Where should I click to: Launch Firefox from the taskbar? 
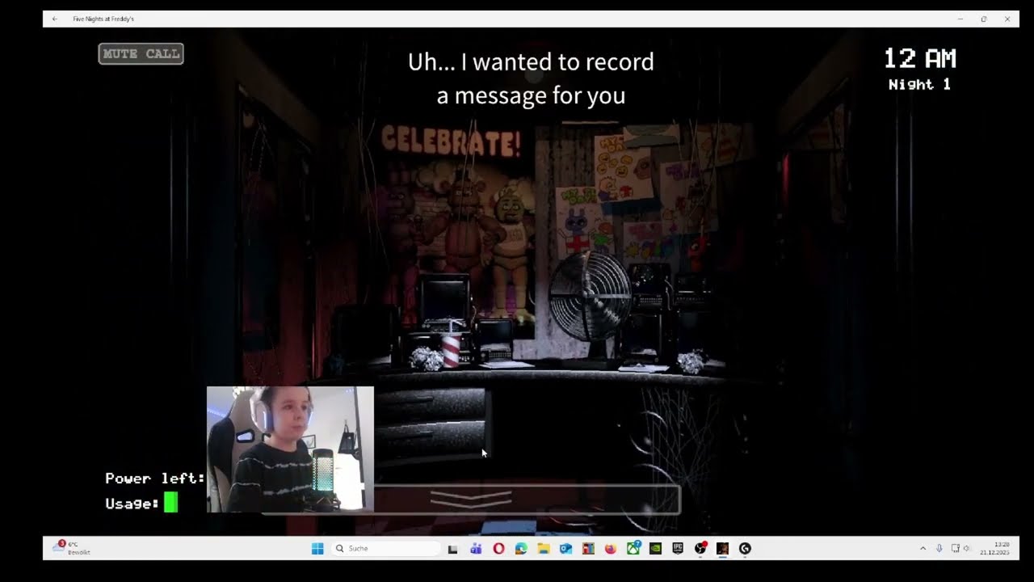pyautogui.click(x=611, y=549)
